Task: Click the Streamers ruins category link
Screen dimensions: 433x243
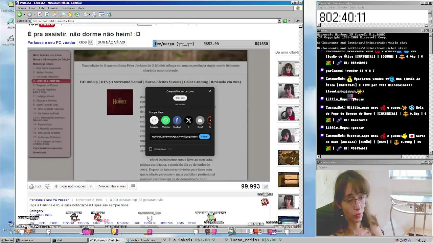Action: tap(41, 215)
